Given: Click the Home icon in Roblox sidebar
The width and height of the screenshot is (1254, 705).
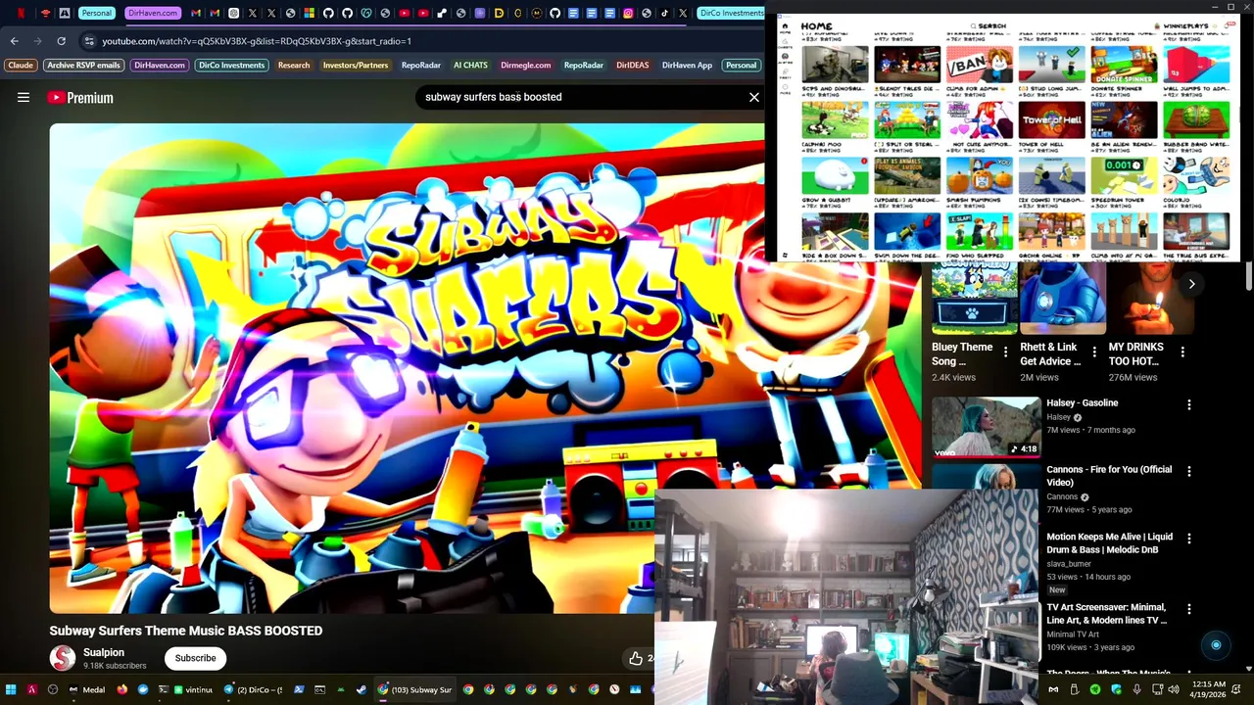Looking at the screenshot, I should (785, 27).
